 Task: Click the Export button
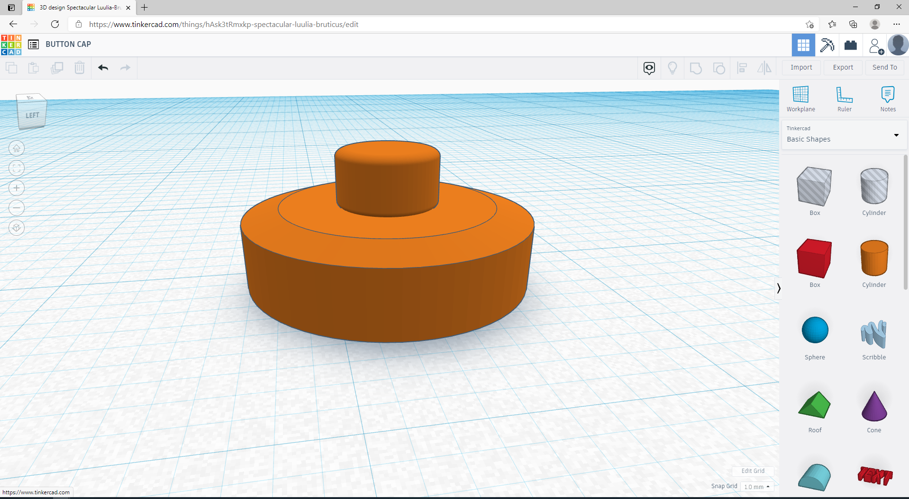pyautogui.click(x=843, y=67)
